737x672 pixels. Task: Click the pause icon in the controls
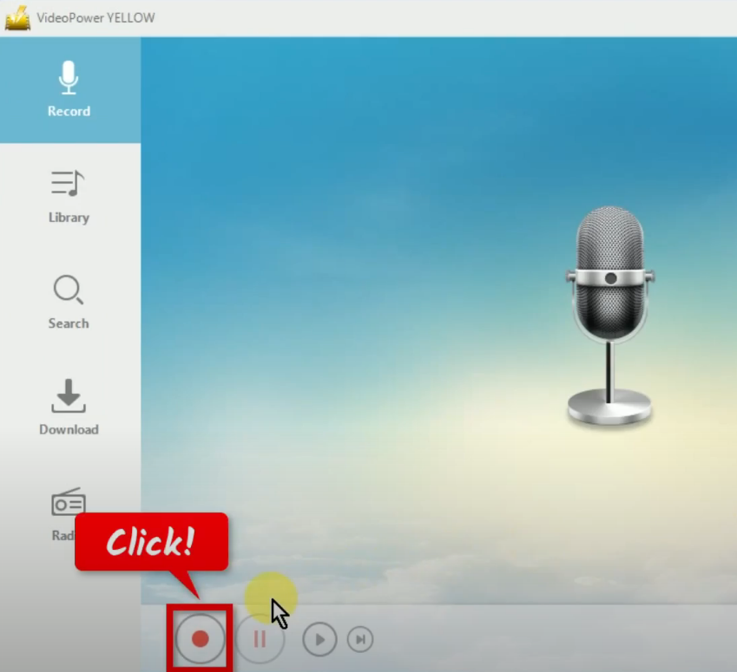[259, 638]
